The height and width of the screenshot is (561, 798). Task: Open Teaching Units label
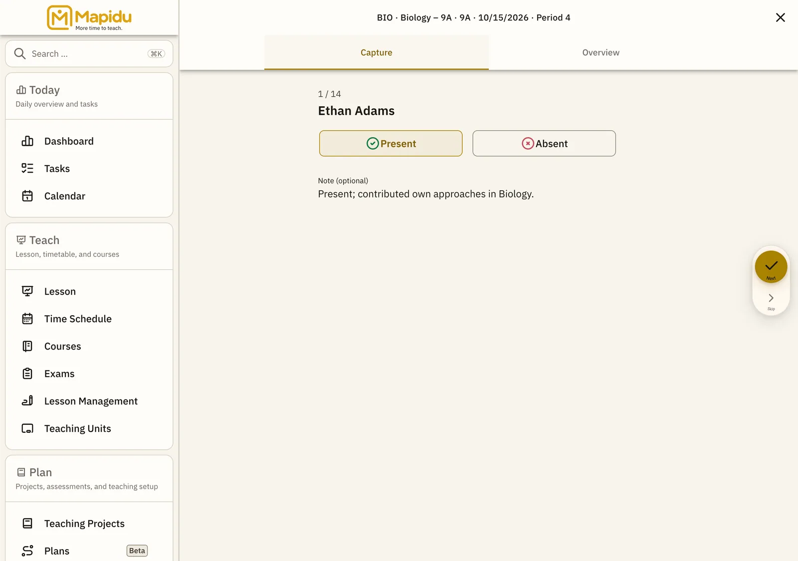point(78,428)
